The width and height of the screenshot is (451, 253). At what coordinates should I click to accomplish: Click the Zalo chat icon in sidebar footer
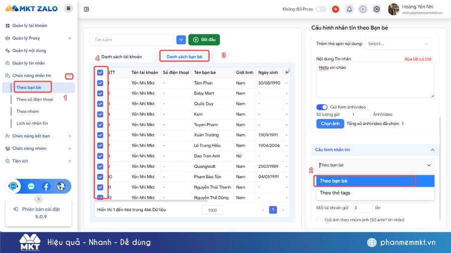pos(31,186)
